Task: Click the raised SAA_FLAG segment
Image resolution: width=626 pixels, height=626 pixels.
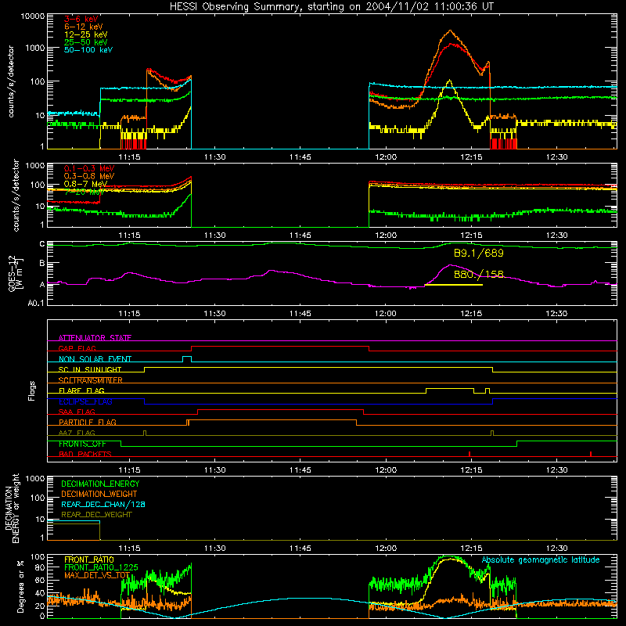Action: coord(281,409)
